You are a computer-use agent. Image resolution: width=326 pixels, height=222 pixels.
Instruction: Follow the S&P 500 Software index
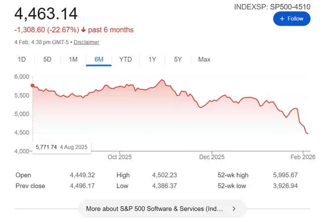[291, 19]
